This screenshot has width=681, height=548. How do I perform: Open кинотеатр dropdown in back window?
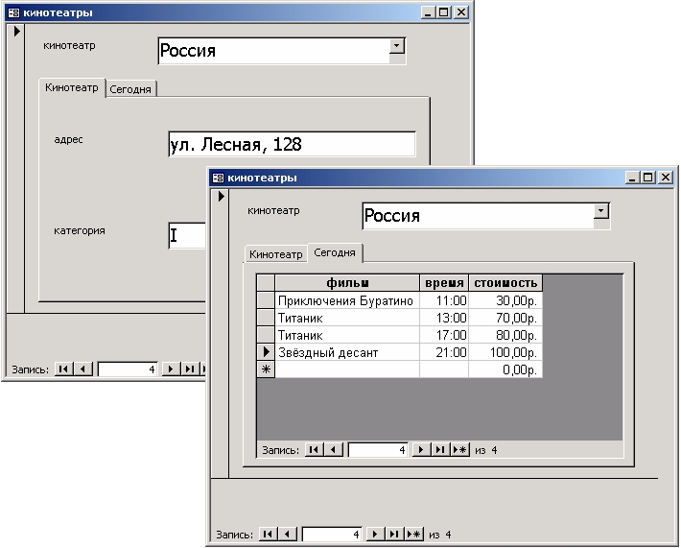397,46
